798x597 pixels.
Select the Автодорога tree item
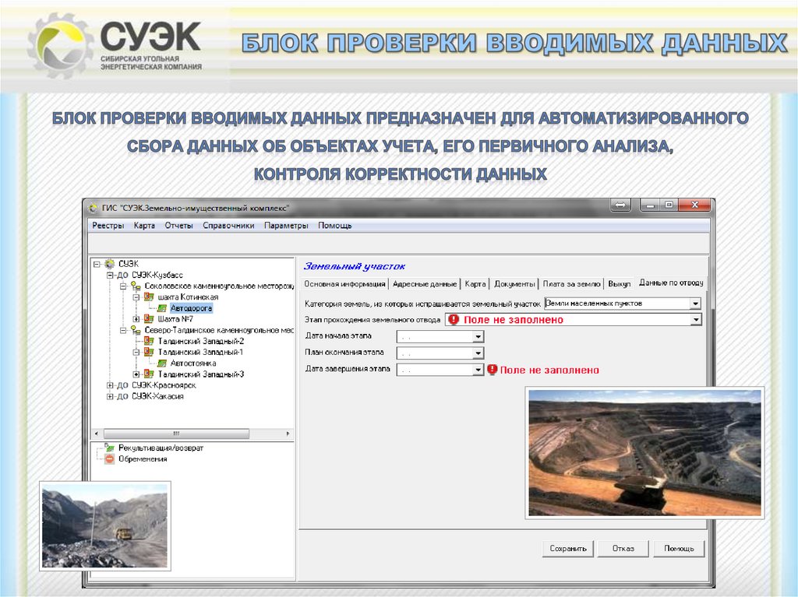191,308
